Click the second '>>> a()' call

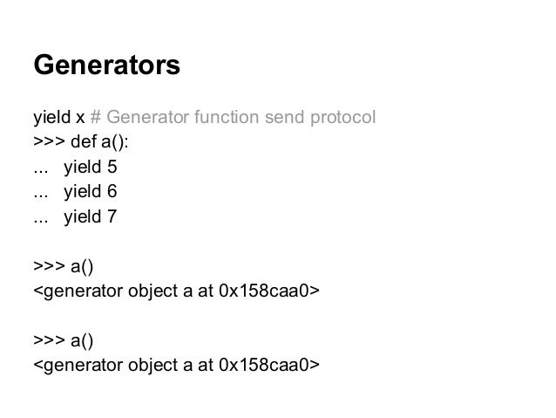[64, 340]
